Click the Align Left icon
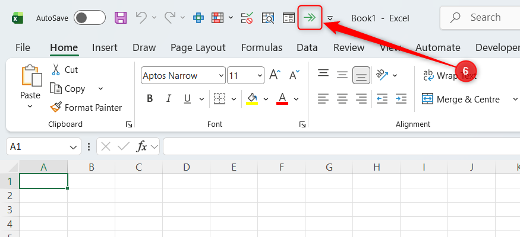The image size is (520, 237). pyautogui.click(x=323, y=98)
